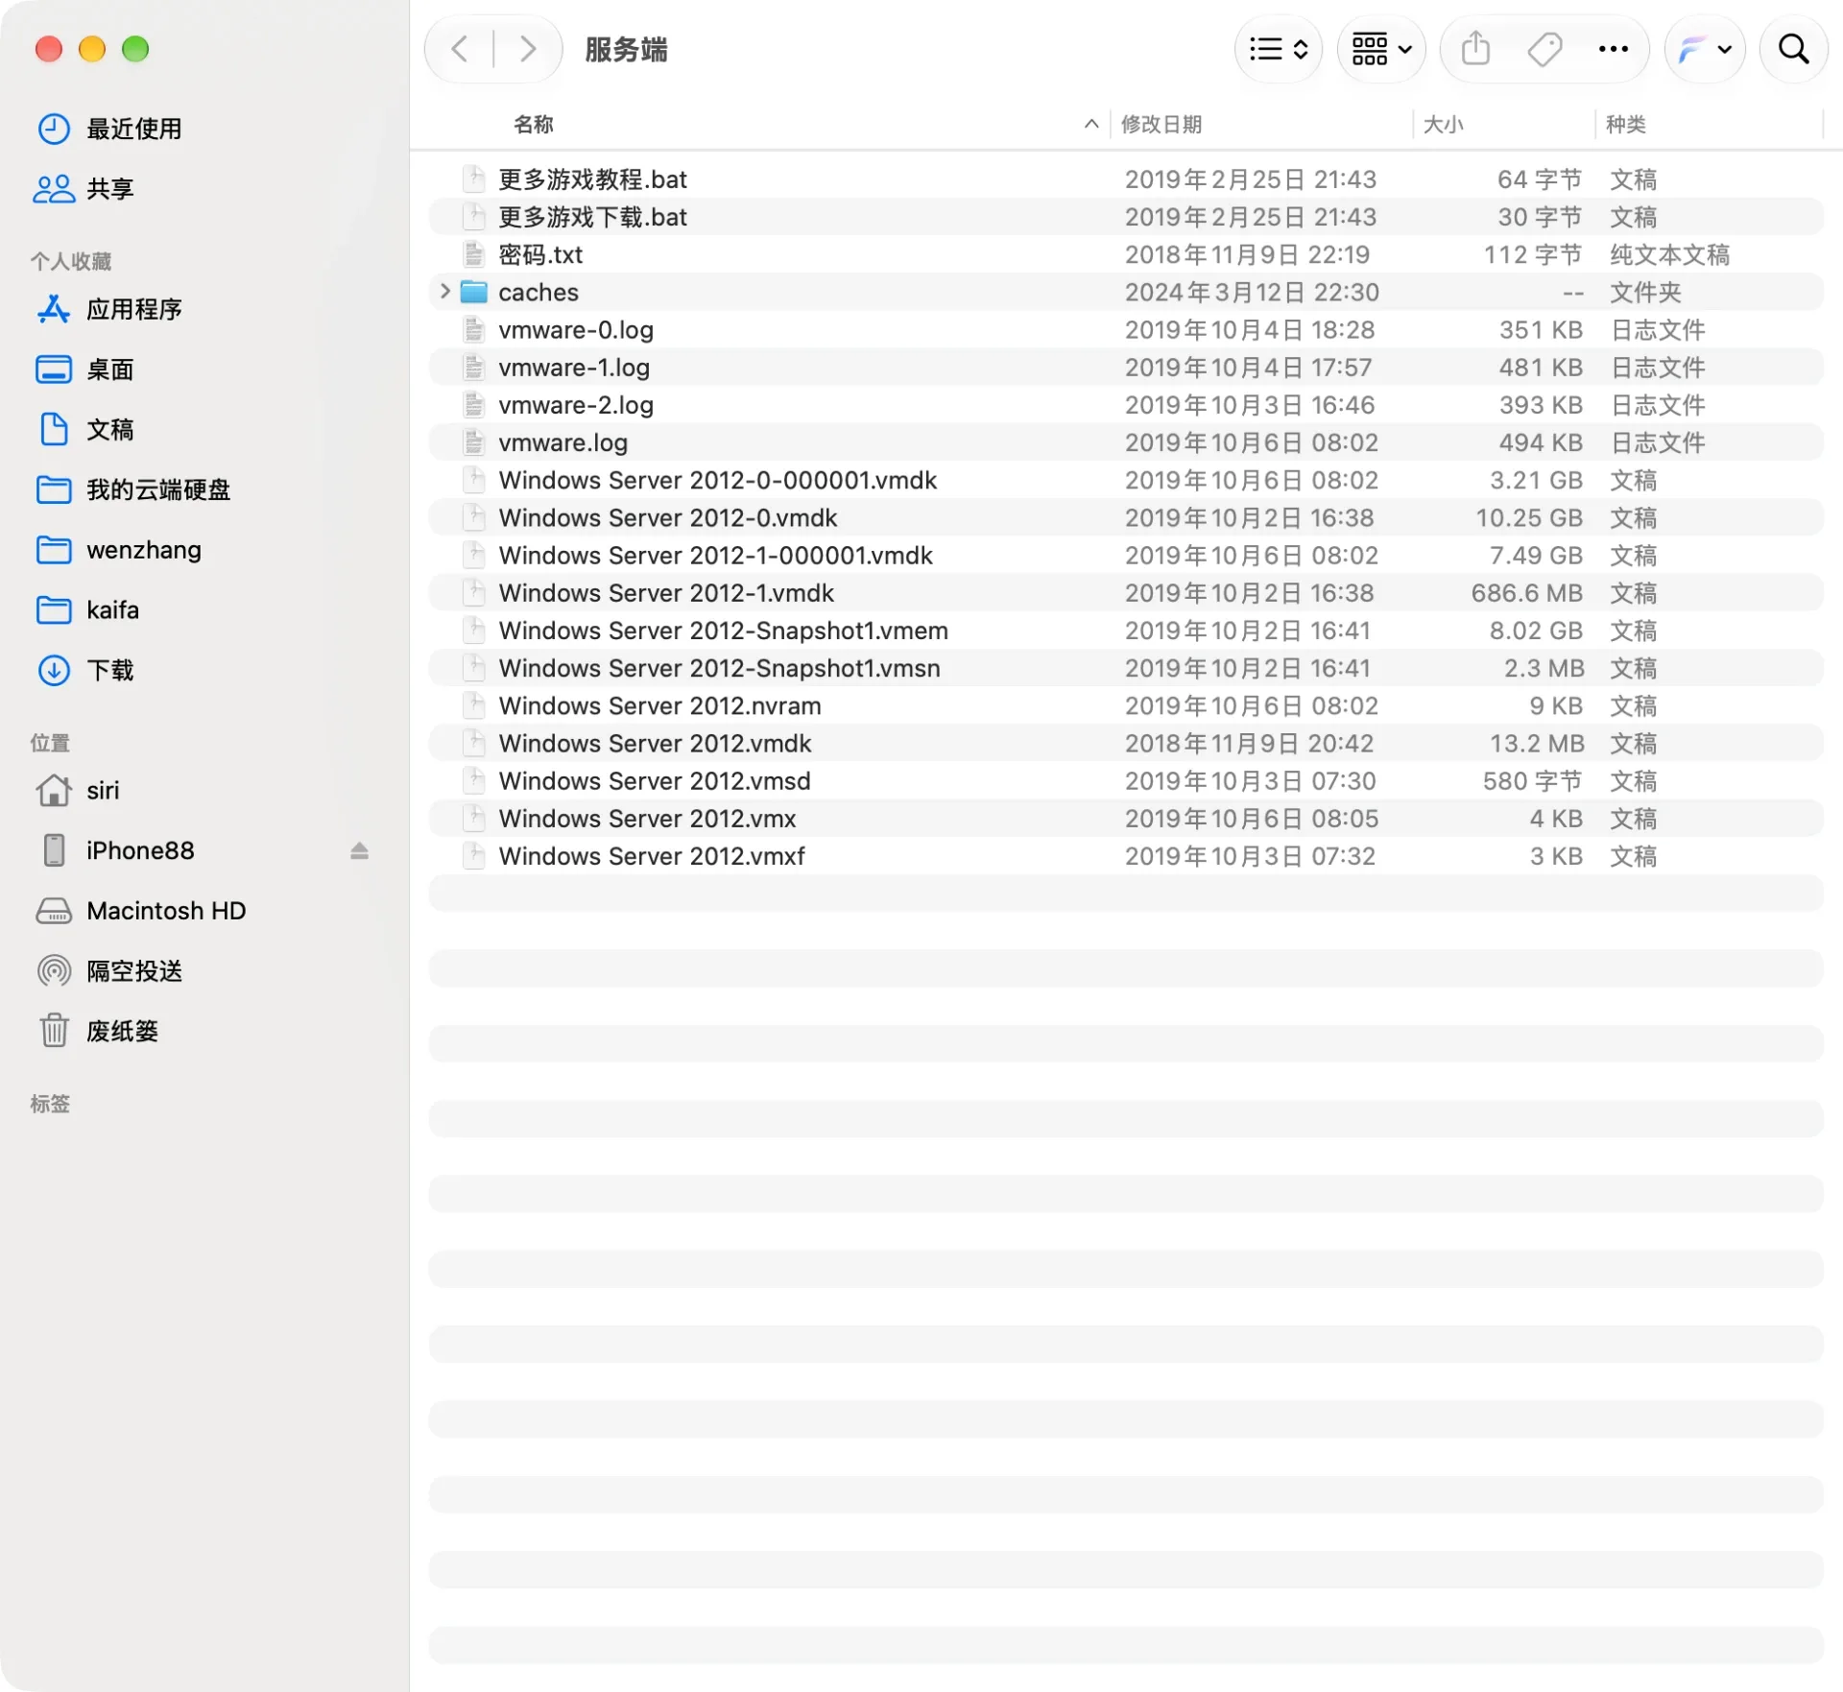Select the file 更多游戏下载.bat
This screenshot has width=1843, height=1692.
(x=1126, y=217)
